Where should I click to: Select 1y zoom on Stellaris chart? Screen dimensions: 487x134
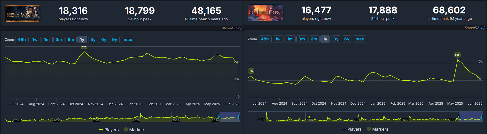(x=325, y=39)
